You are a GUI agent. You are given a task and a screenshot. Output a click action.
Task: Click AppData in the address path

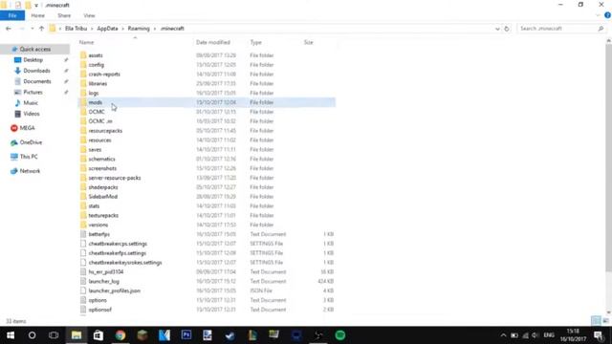pyautogui.click(x=107, y=29)
